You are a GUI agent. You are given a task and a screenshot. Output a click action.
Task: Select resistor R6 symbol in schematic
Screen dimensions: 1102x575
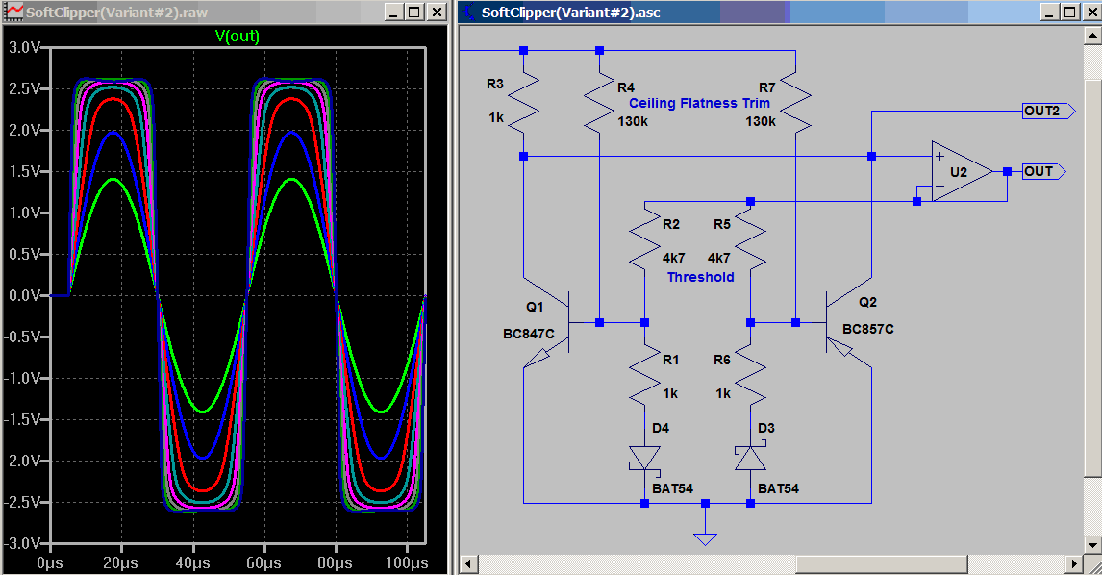pos(751,374)
